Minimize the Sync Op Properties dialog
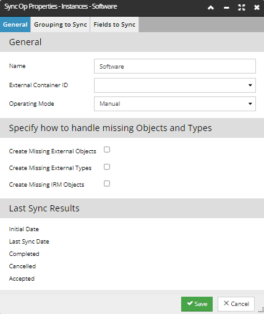 [x=226, y=8]
